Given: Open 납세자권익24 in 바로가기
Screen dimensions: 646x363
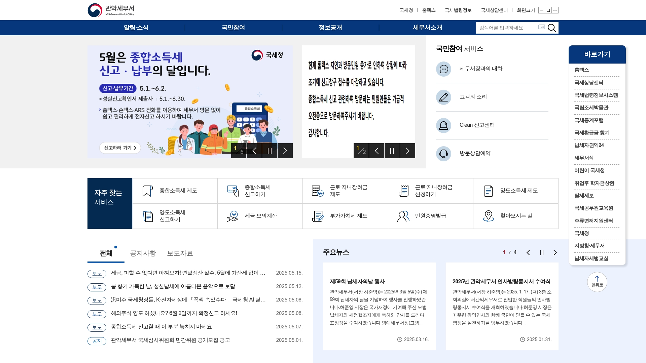Looking at the screenshot, I should [589, 145].
